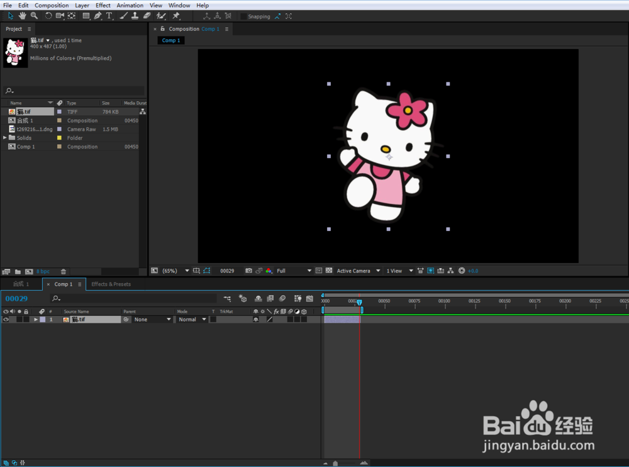Image resolution: width=629 pixels, height=467 pixels.
Task: Switch to Effects & Presets tab
Action: (111, 284)
